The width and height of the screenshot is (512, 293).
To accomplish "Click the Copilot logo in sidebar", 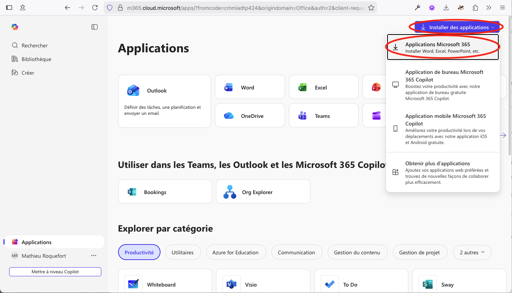I will tap(15, 27).
